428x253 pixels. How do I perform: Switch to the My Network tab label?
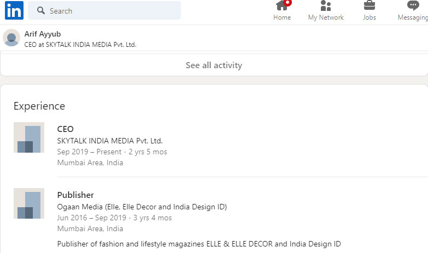[326, 17]
